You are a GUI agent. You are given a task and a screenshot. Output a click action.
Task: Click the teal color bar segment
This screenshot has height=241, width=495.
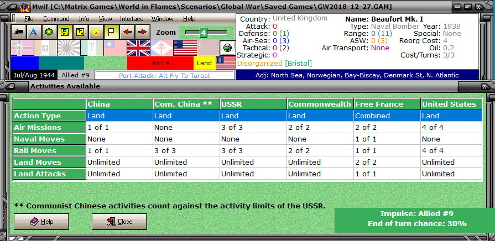[x=61, y=63]
